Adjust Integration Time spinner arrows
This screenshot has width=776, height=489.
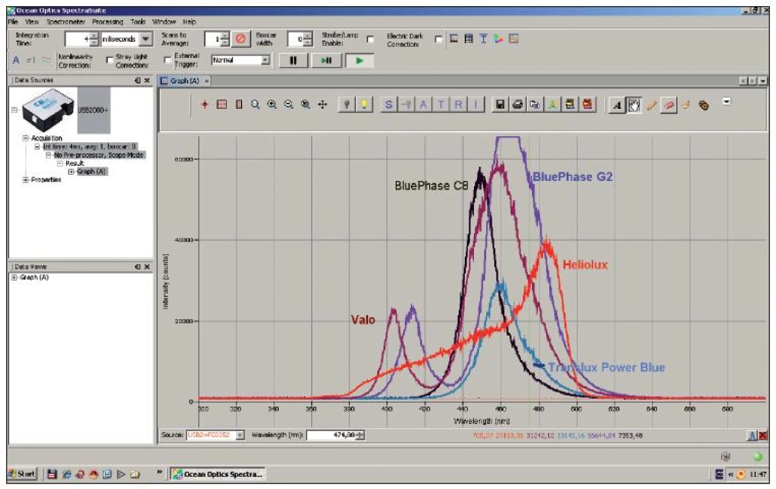[x=94, y=39]
